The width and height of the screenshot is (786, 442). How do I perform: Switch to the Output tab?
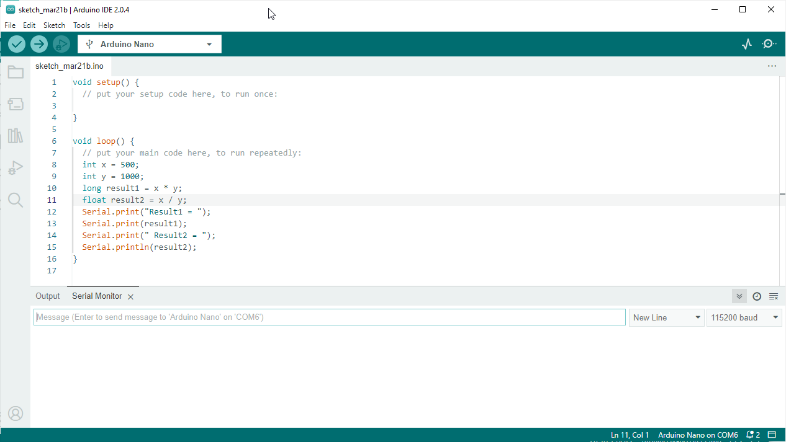click(x=48, y=296)
